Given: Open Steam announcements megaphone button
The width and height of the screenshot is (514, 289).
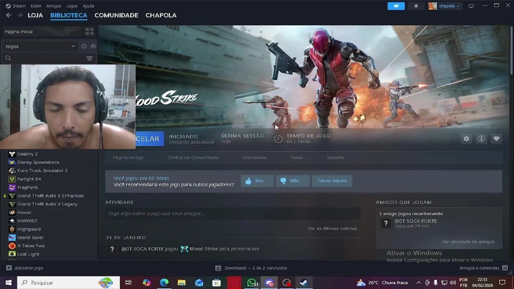Looking at the screenshot, I should [396, 6].
